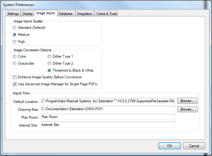Select Standard (Default) import quality

[x=15, y=28]
